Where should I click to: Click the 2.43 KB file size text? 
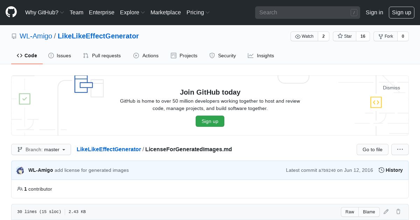click(77, 212)
